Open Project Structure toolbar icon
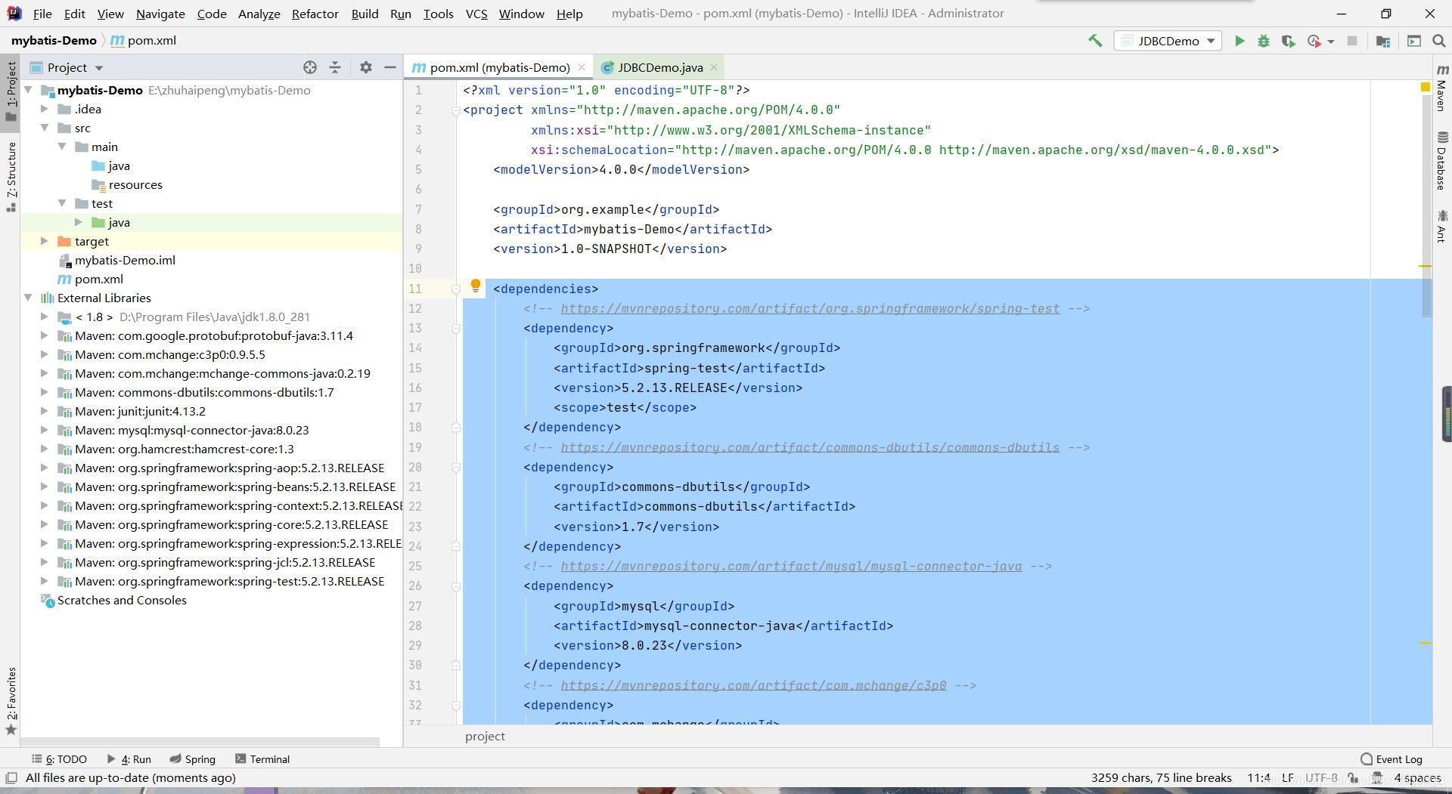This screenshot has width=1452, height=794. [1383, 41]
